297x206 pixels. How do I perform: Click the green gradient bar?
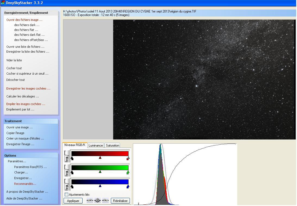100,168
